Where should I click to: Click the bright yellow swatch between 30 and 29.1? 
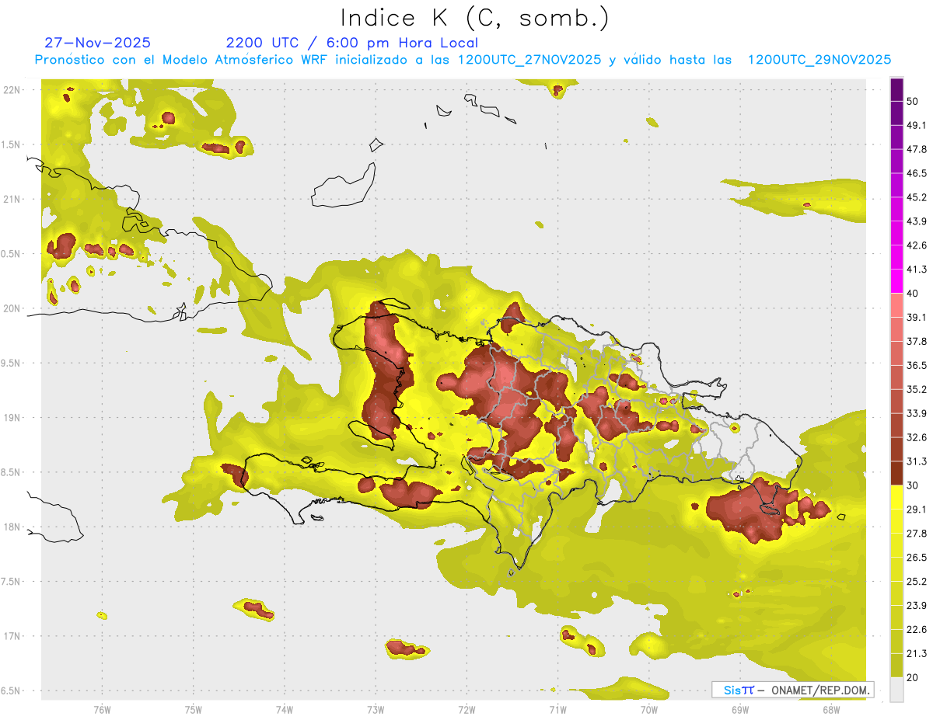coord(896,497)
